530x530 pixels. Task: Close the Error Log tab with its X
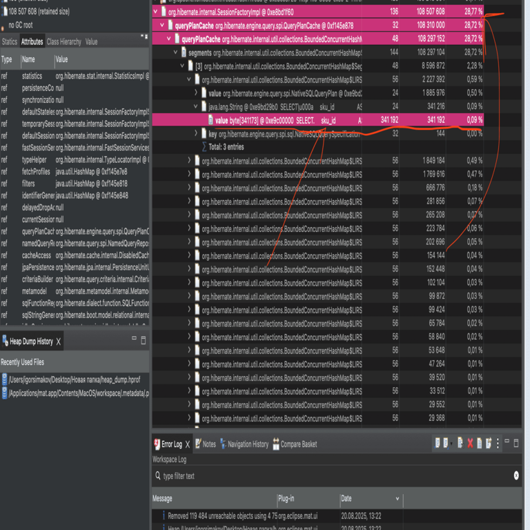click(188, 444)
